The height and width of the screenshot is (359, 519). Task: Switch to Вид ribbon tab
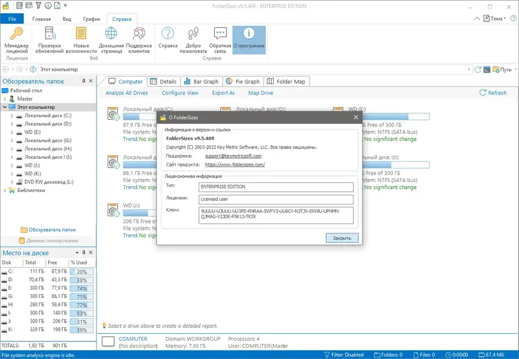[67, 19]
